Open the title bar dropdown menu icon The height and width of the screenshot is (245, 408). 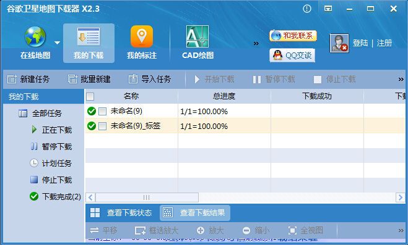[x=328, y=9]
